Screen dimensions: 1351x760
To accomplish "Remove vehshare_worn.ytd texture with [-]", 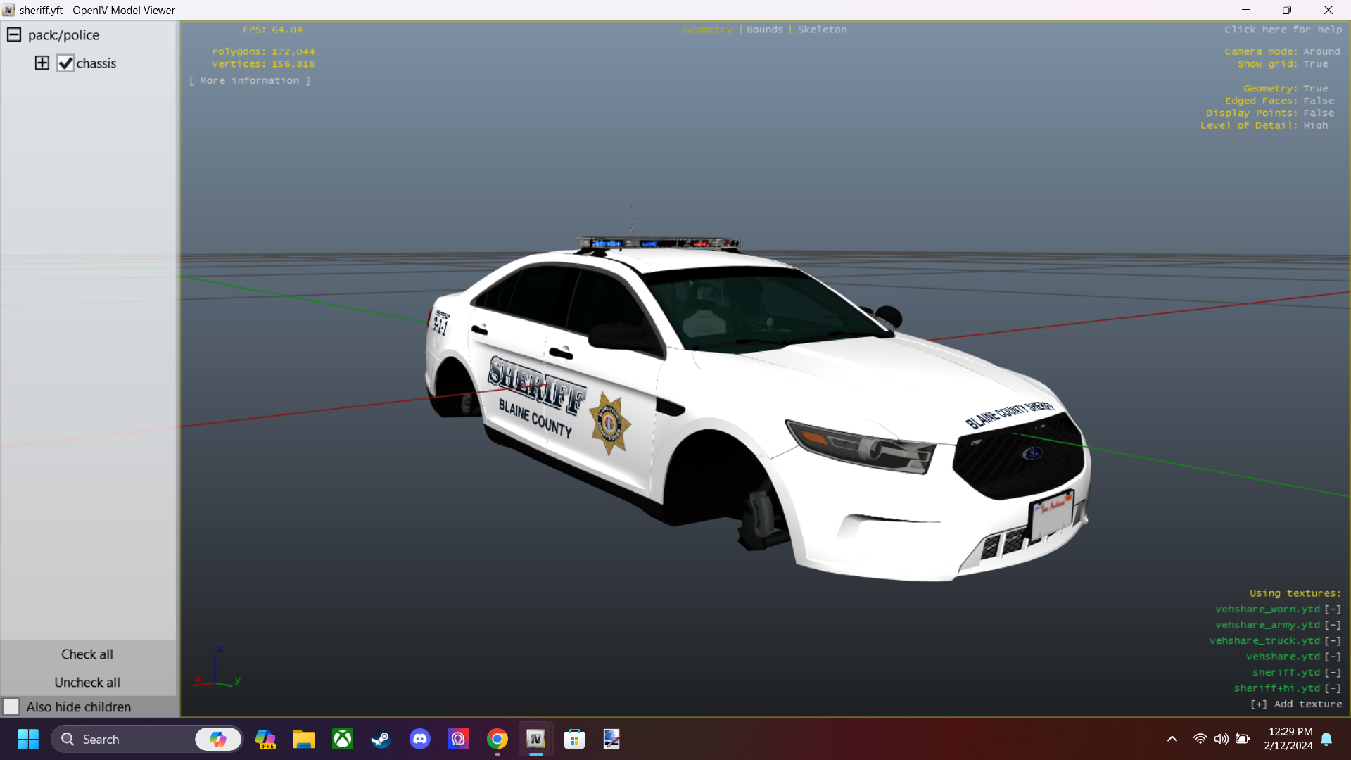I will pos(1333,609).
